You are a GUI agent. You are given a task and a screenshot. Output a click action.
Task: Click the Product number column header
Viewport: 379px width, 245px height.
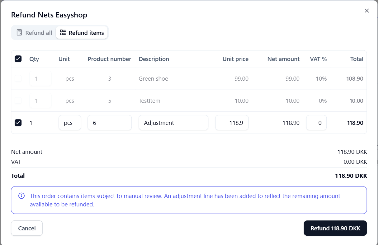[x=109, y=59]
